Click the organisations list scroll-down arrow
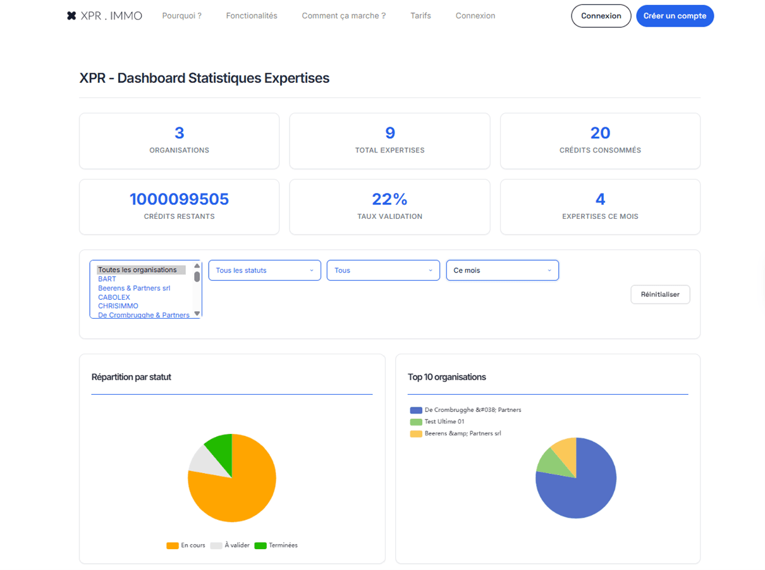Image resolution: width=765 pixels, height=570 pixels. (197, 313)
